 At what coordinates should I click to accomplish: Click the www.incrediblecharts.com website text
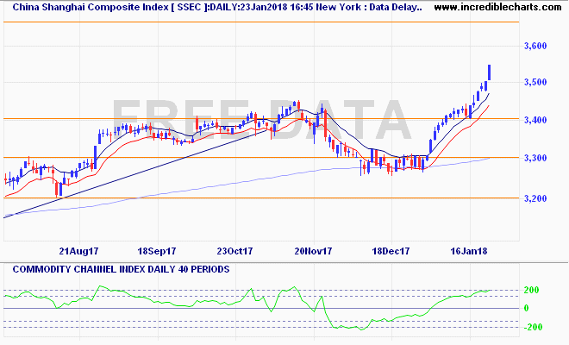497,7
